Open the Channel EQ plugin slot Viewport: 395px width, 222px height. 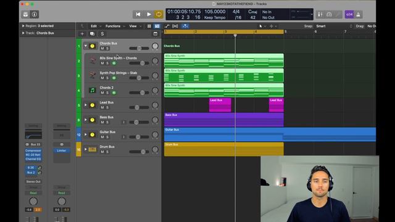point(33,159)
